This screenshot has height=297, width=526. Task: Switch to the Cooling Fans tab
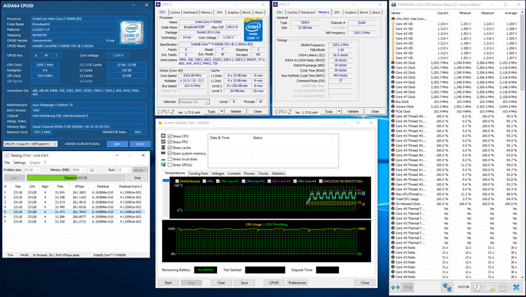198,174
